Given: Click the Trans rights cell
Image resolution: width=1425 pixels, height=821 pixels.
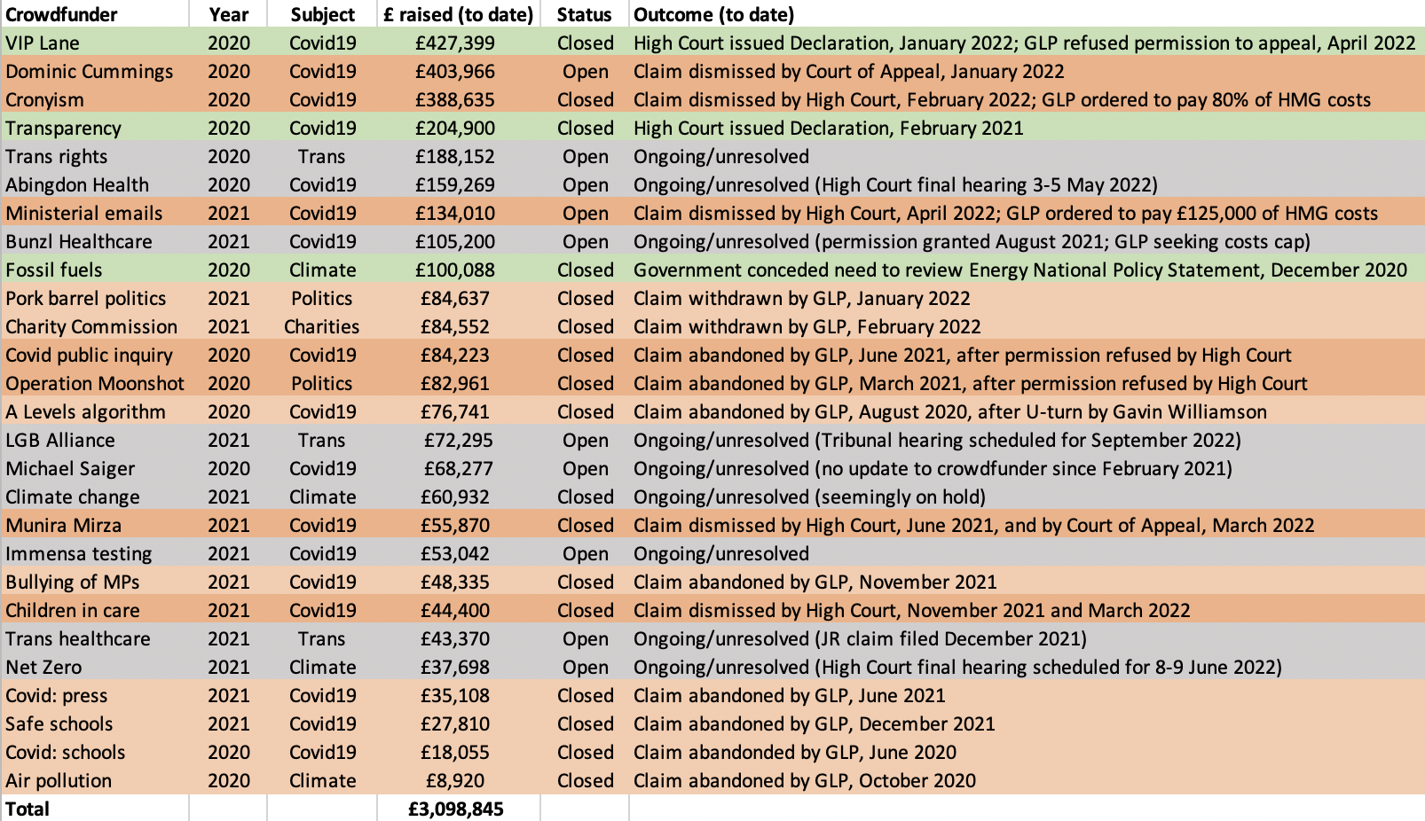Looking at the screenshot, I should 57,156.
